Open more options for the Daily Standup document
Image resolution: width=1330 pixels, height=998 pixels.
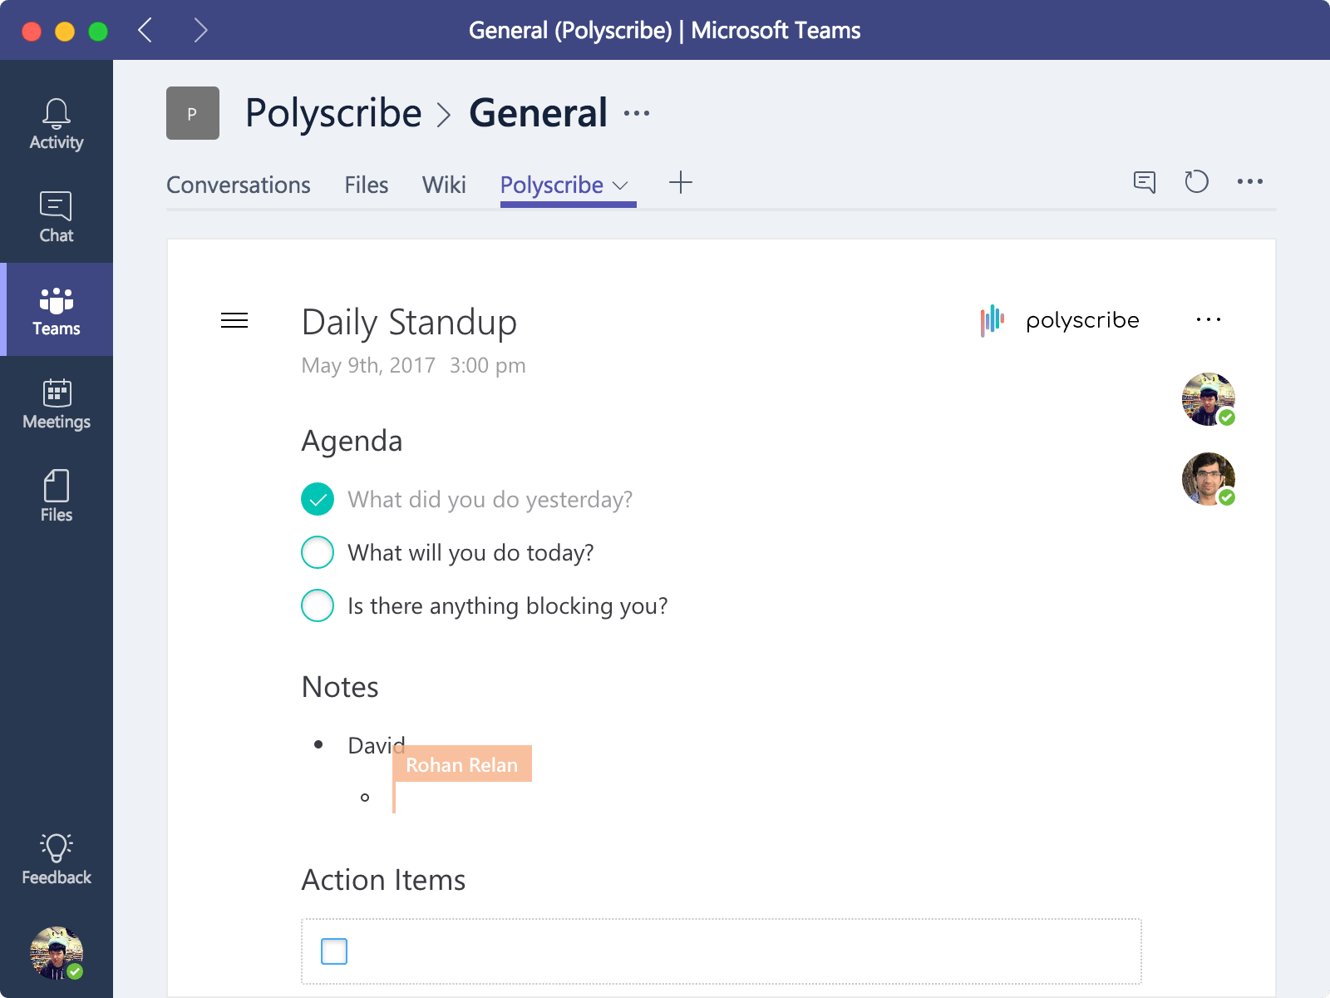(1208, 319)
